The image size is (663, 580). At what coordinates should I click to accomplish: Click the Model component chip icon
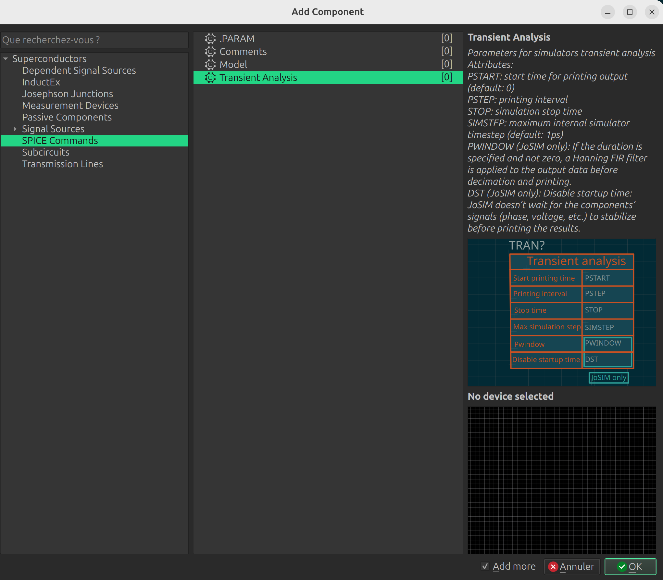[210, 65]
